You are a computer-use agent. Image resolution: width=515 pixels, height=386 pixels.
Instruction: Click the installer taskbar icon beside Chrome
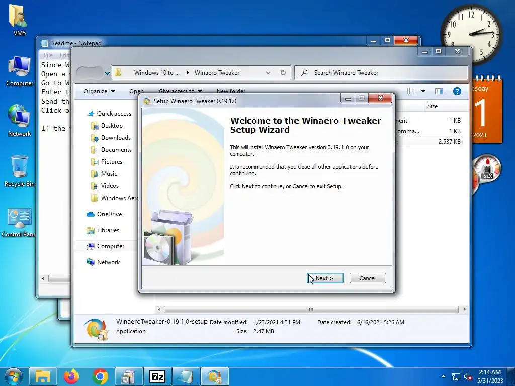[128, 376]
